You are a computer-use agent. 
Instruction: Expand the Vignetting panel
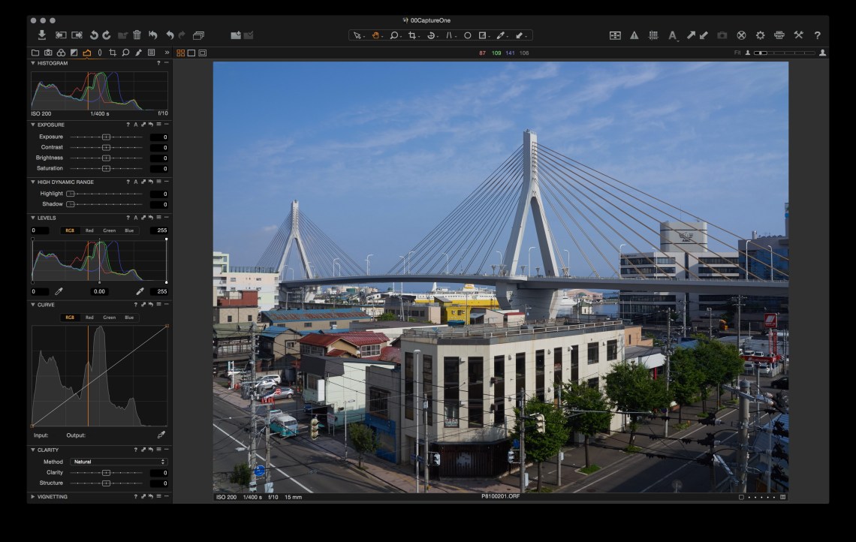click(x=33, y=497)
